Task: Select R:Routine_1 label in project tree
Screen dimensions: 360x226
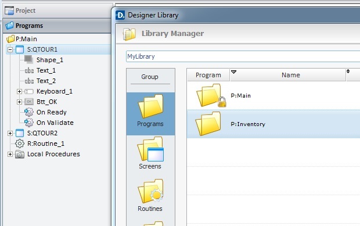Action: point(46,144)
